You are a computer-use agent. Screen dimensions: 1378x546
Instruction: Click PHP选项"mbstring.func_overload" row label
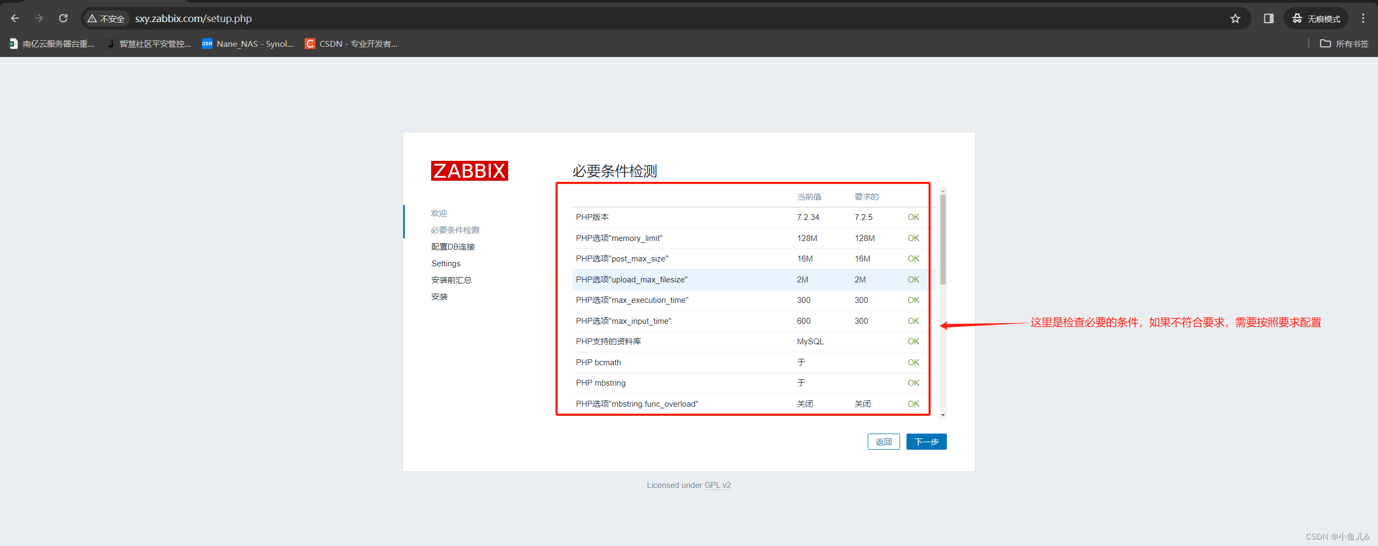tap(637, 404)
